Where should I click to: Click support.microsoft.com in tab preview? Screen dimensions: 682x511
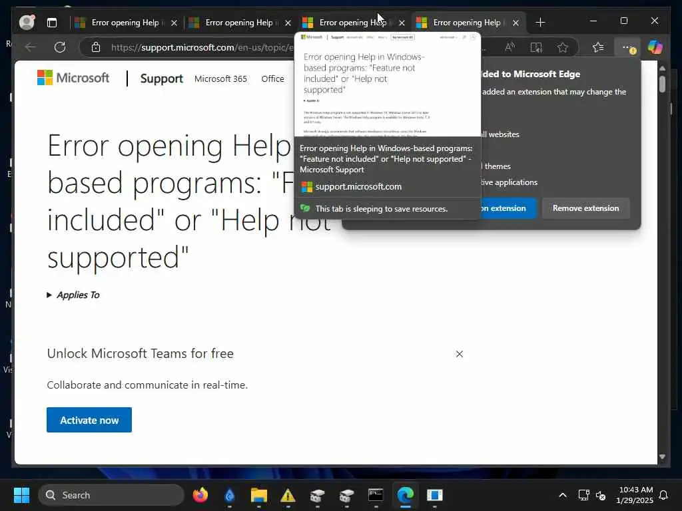point(358,186)
